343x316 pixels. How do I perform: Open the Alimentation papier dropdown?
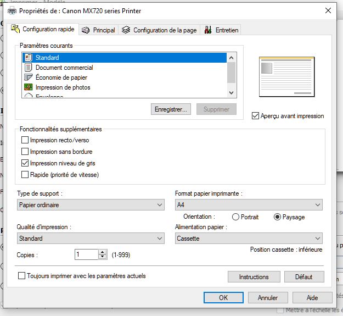[x=249, y=239]
